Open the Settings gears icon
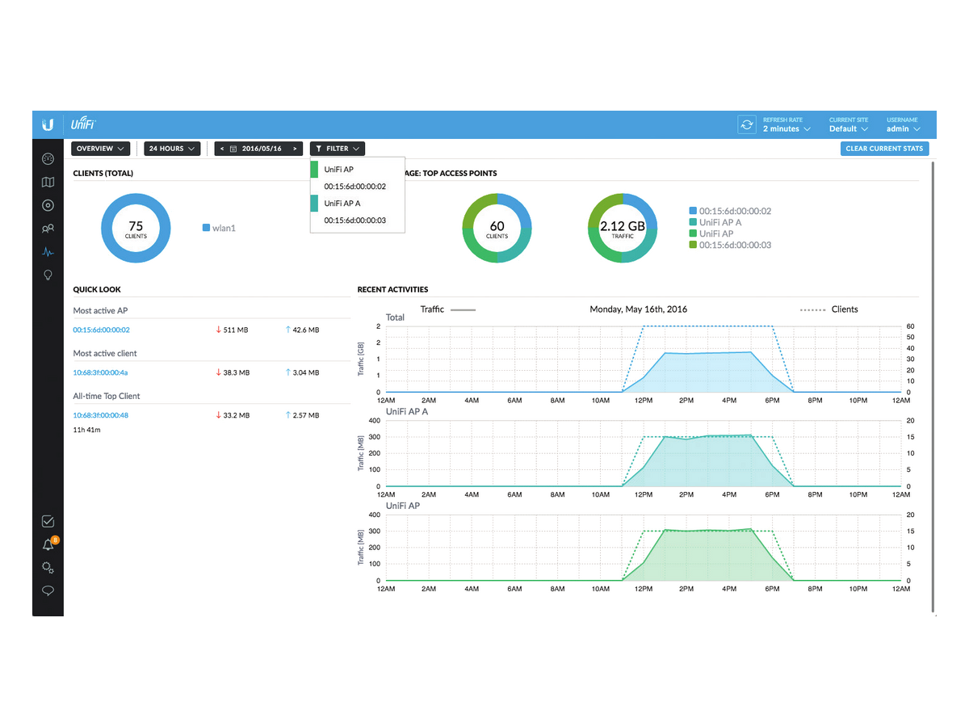 pyautogui.click(x=48, y=568)
